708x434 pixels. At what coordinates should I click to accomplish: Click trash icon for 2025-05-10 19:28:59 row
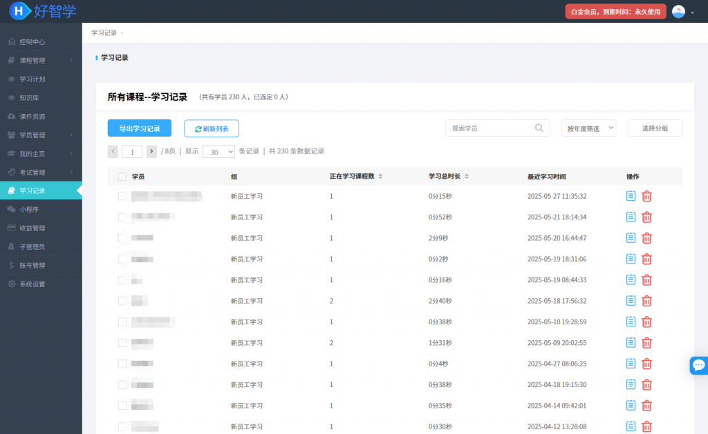point(646,322)
